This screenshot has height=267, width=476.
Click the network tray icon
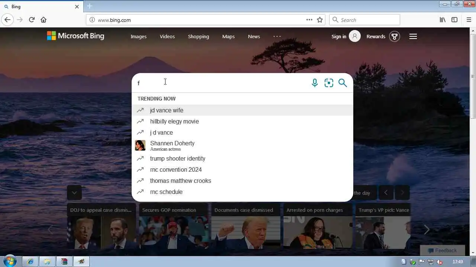click(x=431, y=262)
